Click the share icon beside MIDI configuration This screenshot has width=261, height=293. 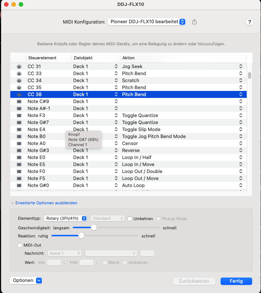pyautogui.click(x=194, y=22)
